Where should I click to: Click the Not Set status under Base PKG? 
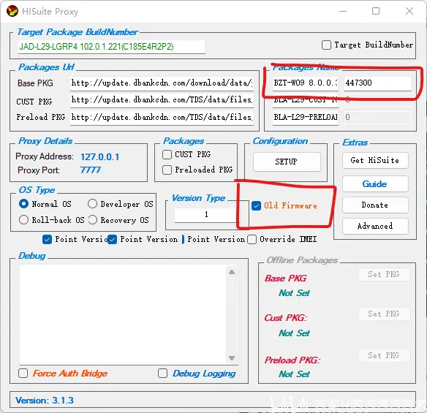point(294,293)
